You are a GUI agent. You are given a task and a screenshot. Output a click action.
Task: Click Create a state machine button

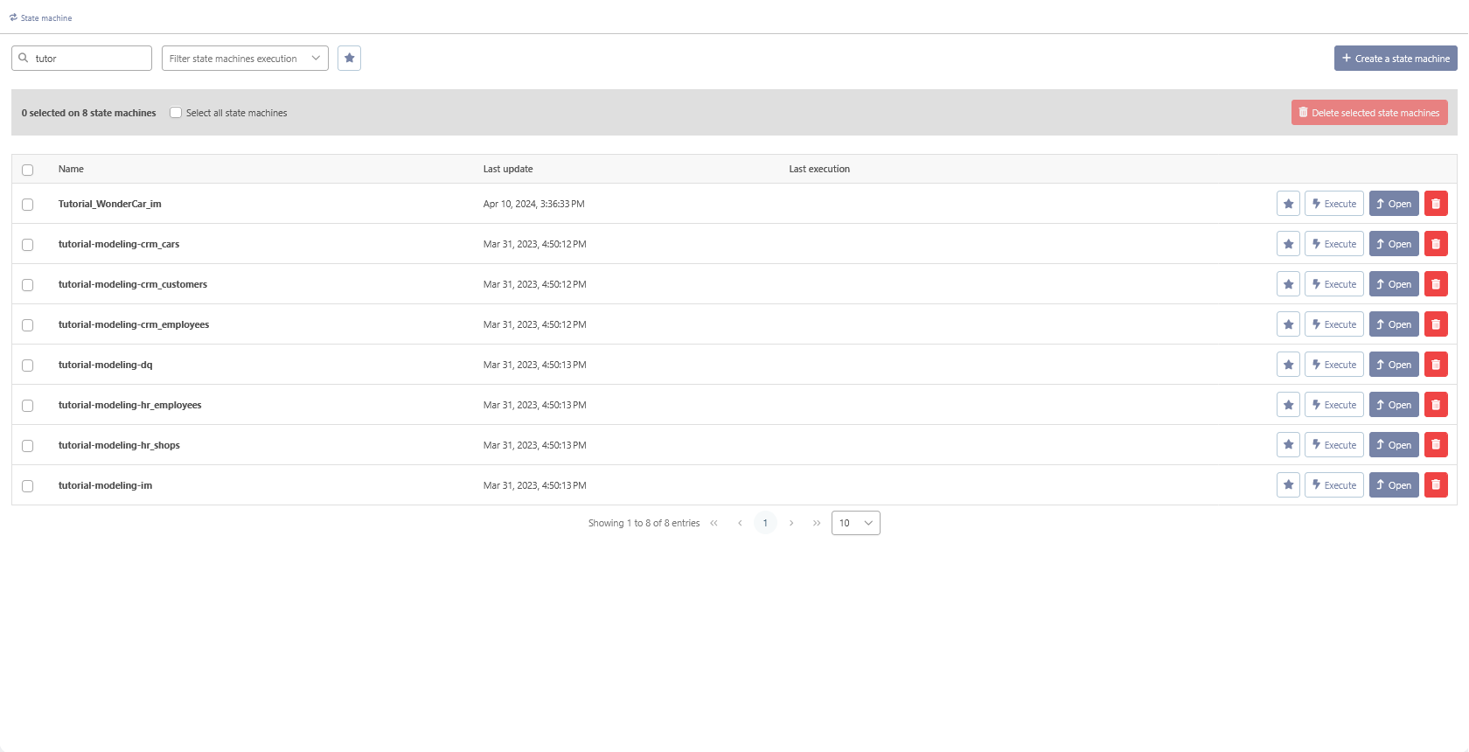point(1396,59)
